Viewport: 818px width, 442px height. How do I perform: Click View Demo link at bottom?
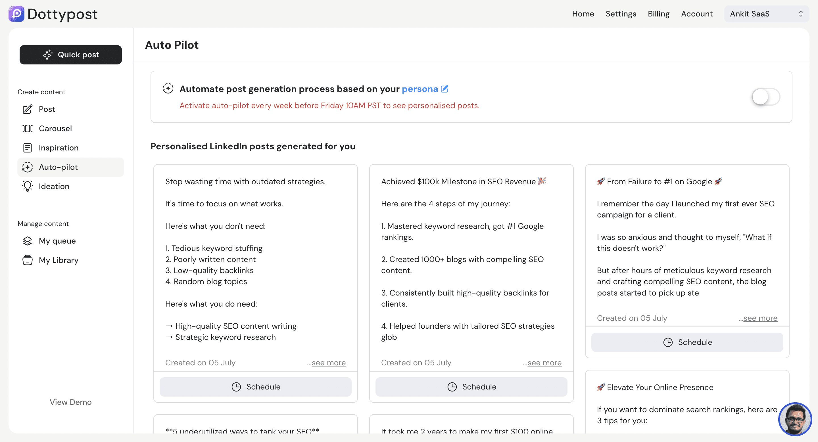point(70,402)
